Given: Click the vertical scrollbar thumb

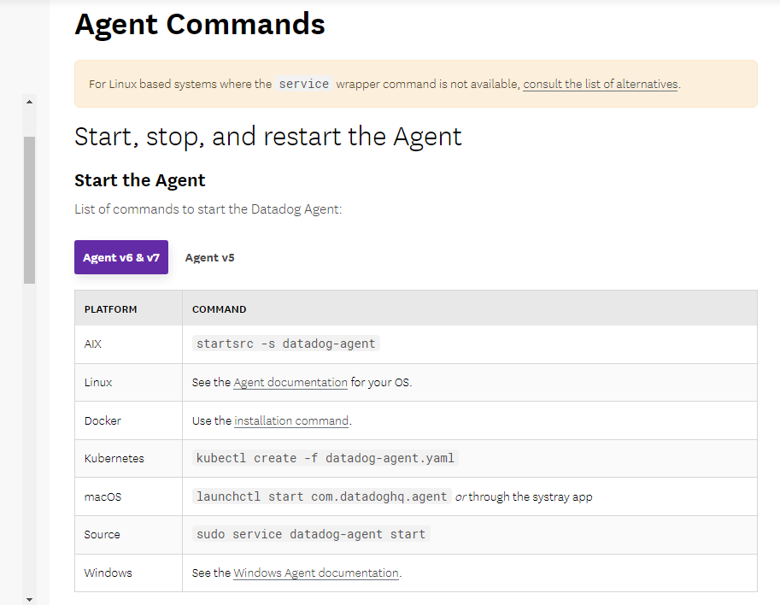Looking at the screenshot, I should 29,210.
